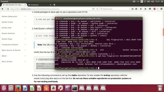Screen dimensions: 164x92
Task: Click terminal title mtsoftware@mtsoftware-SATELLITE-L755
Action: [x=83, y=19]
